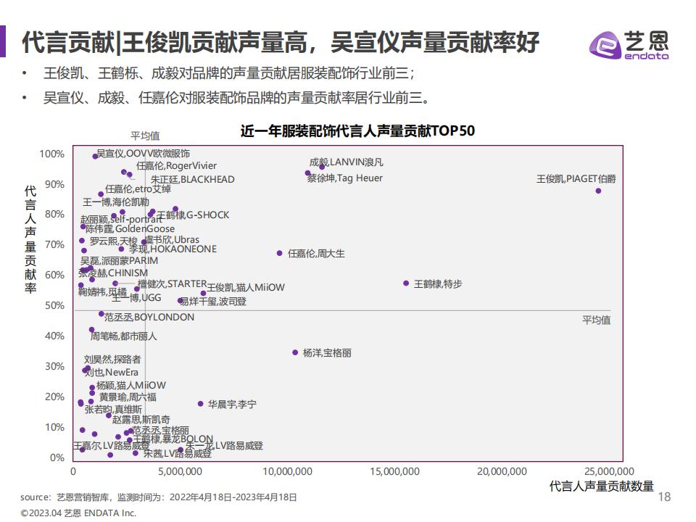Click data label 赵露思,斯凯奇
The height and width of the screenshot is (522, 696).
pos(141,420)
